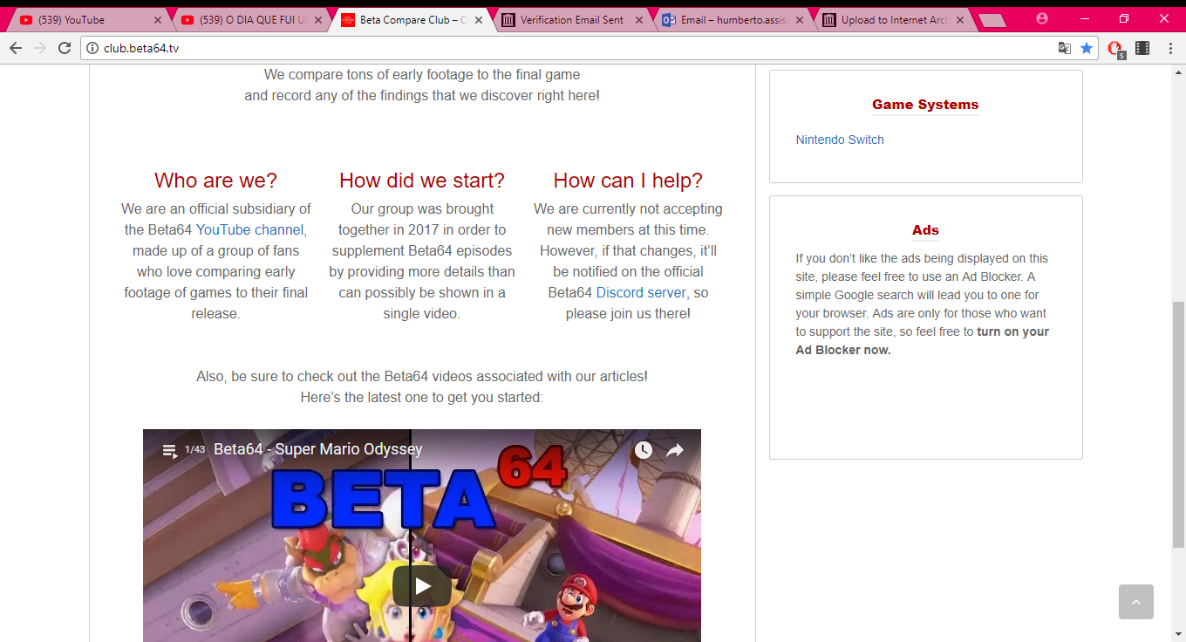Open the Nintendo Switch game system link
1186x642 pixels.
pos(840,140)
